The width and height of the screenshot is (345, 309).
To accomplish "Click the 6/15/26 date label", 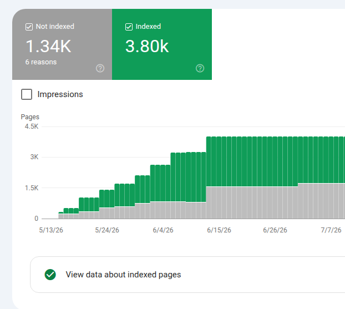I will [x=219, y=230].
